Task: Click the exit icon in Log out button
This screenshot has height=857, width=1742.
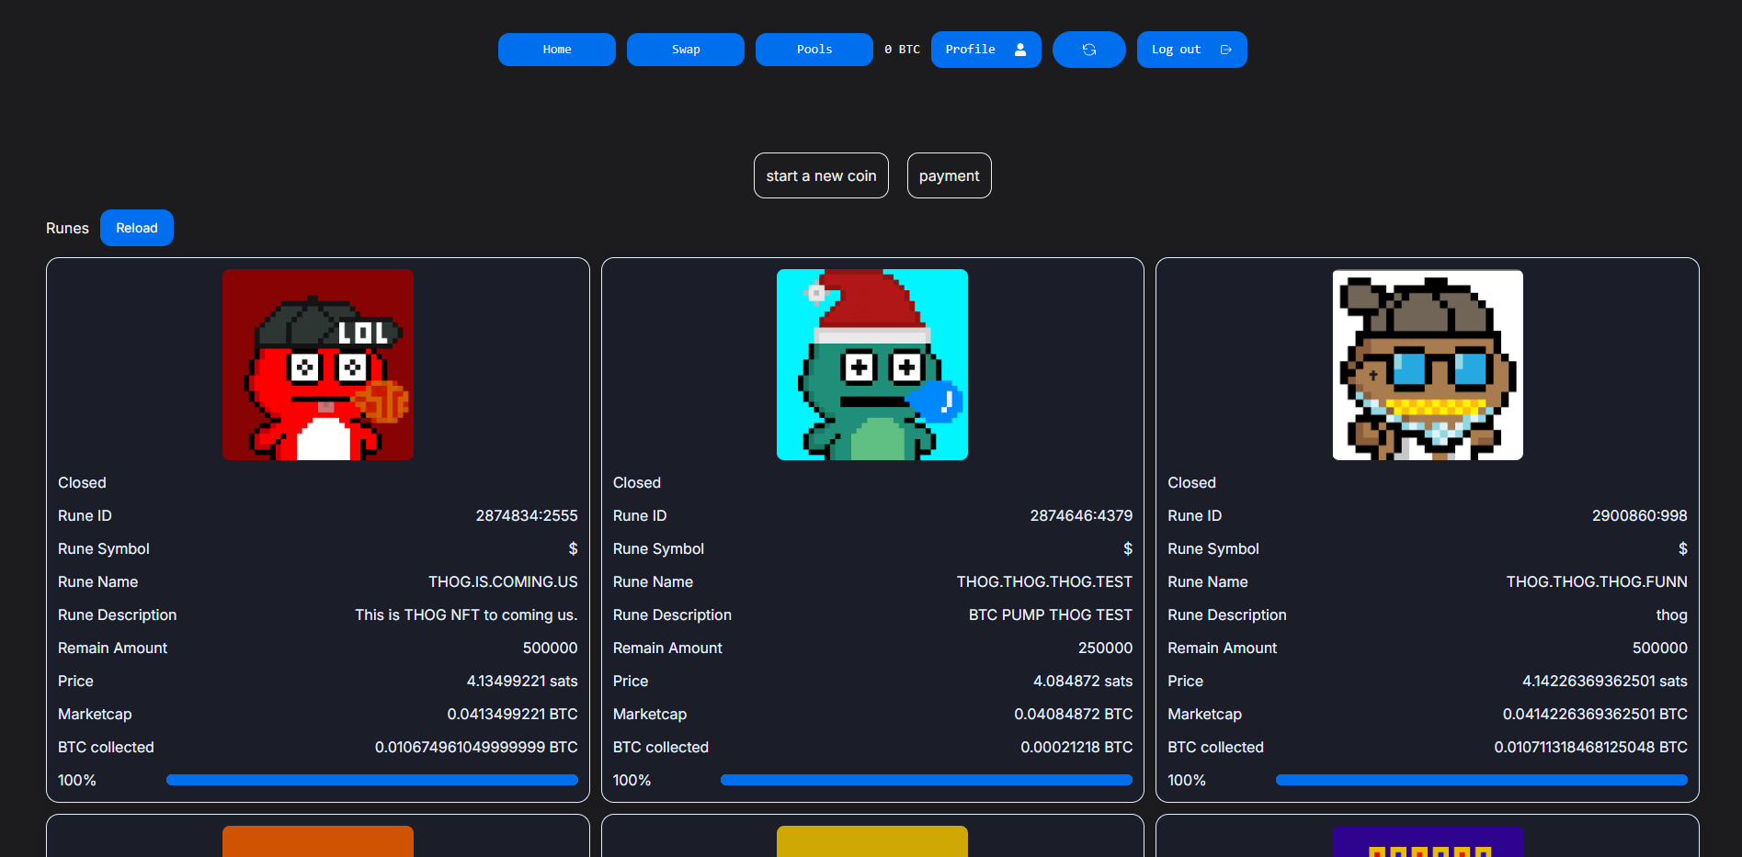Action: click(x=1225, y=50)
